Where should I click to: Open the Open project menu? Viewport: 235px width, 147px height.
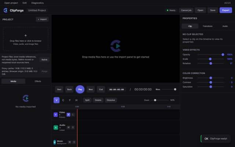click(x=11, y=3)
